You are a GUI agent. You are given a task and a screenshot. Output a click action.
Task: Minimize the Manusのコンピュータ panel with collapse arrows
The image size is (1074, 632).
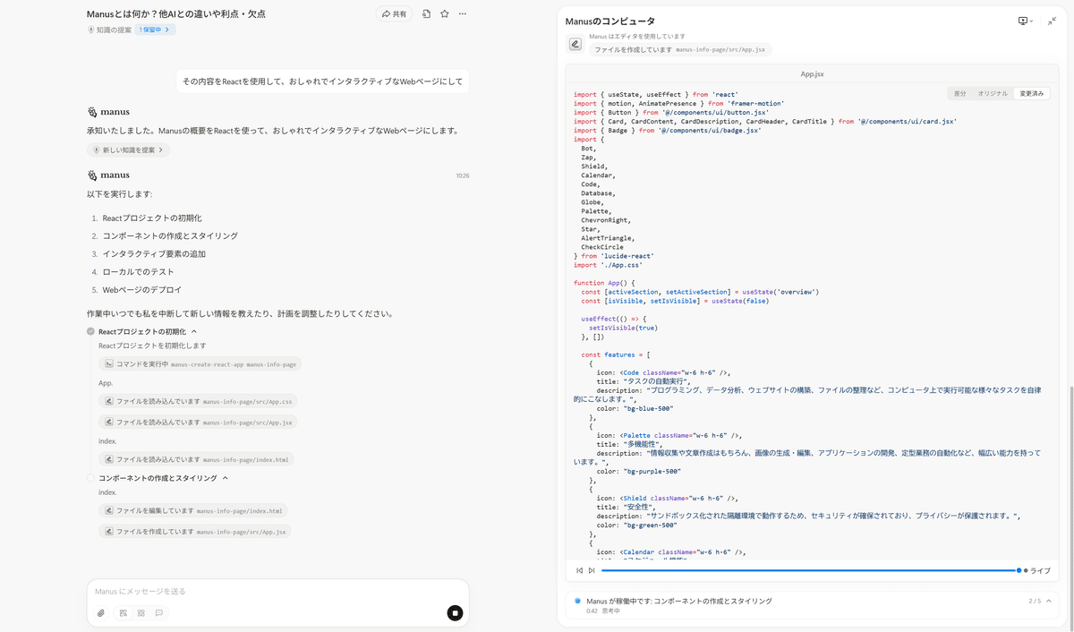(1052, 21)
